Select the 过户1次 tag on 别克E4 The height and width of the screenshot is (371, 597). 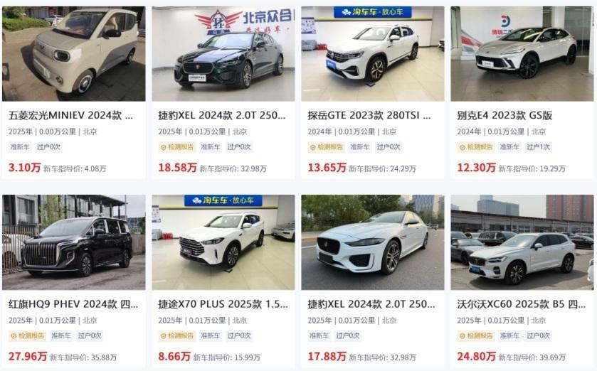(538, 147)
